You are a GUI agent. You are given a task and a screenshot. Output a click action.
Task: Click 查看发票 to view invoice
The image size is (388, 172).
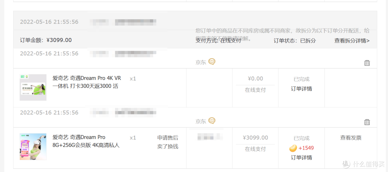351,138
